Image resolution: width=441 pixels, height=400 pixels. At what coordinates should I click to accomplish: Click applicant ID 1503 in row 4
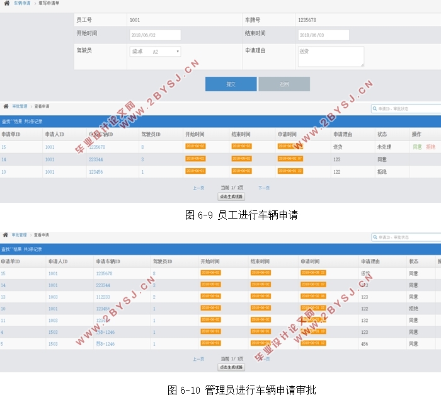tap(53, 332)
